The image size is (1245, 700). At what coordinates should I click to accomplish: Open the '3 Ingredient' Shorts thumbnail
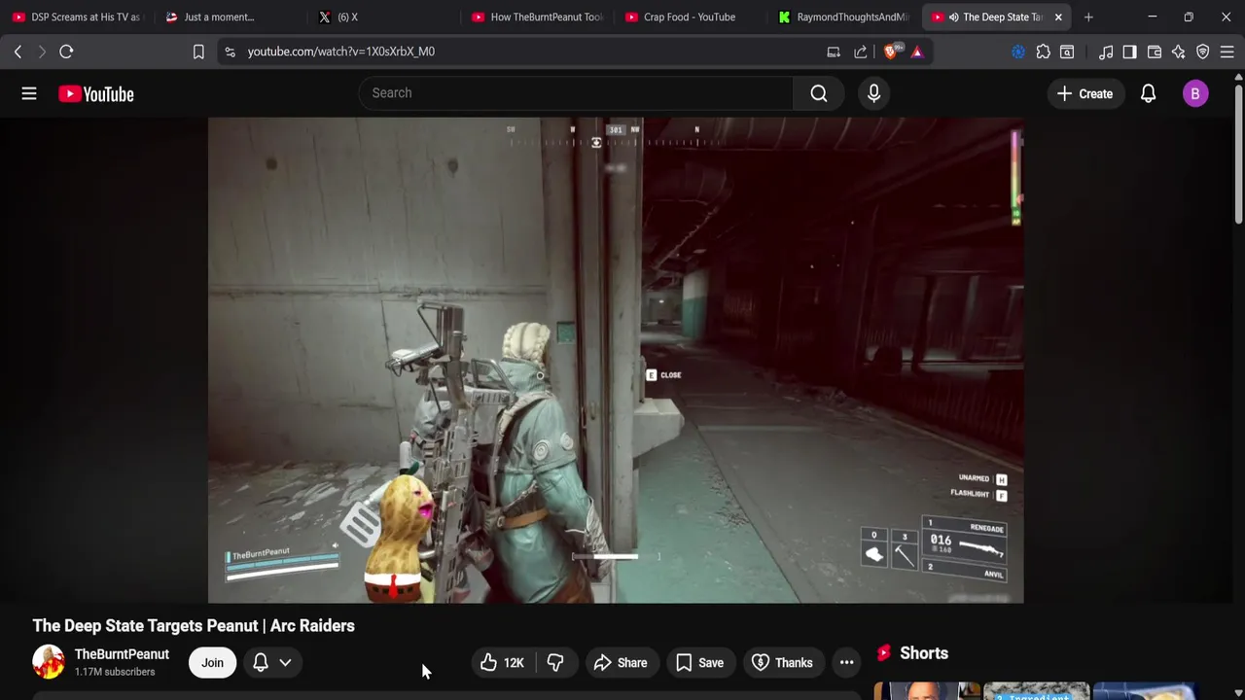pyautogui.click(x=1037, y=691)
